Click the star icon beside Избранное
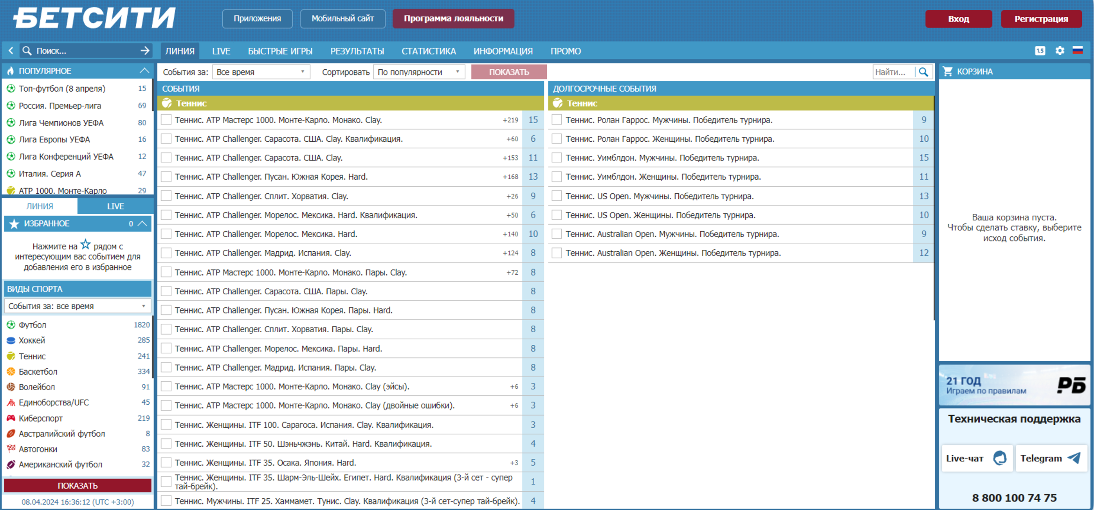The width and height of the screenshot is (1094, 510). (14, 224)
